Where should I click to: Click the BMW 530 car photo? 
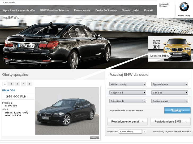[67, 111]
